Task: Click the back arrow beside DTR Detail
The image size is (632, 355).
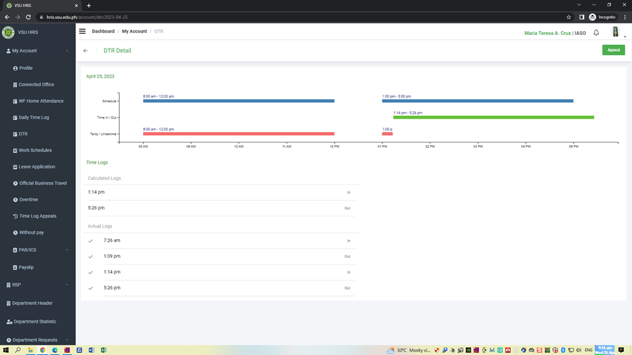Action: [x=86, y=51]
